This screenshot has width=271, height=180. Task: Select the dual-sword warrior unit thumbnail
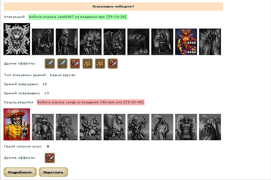point(186,127)
